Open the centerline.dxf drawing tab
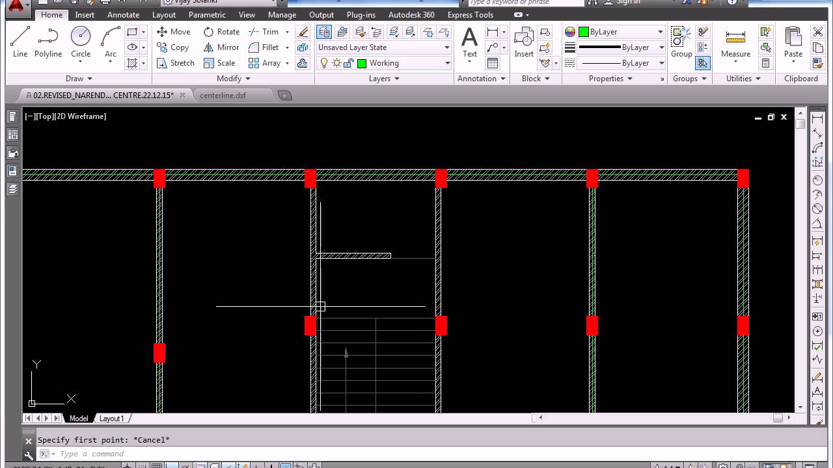 point(223,95)
